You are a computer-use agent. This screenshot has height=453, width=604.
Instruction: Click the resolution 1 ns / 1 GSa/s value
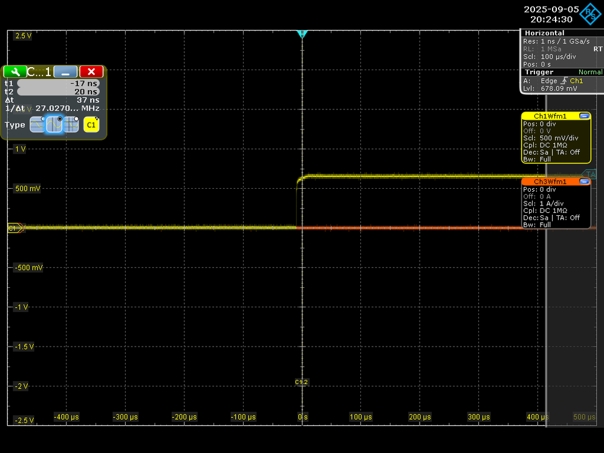tap(565, 41)
